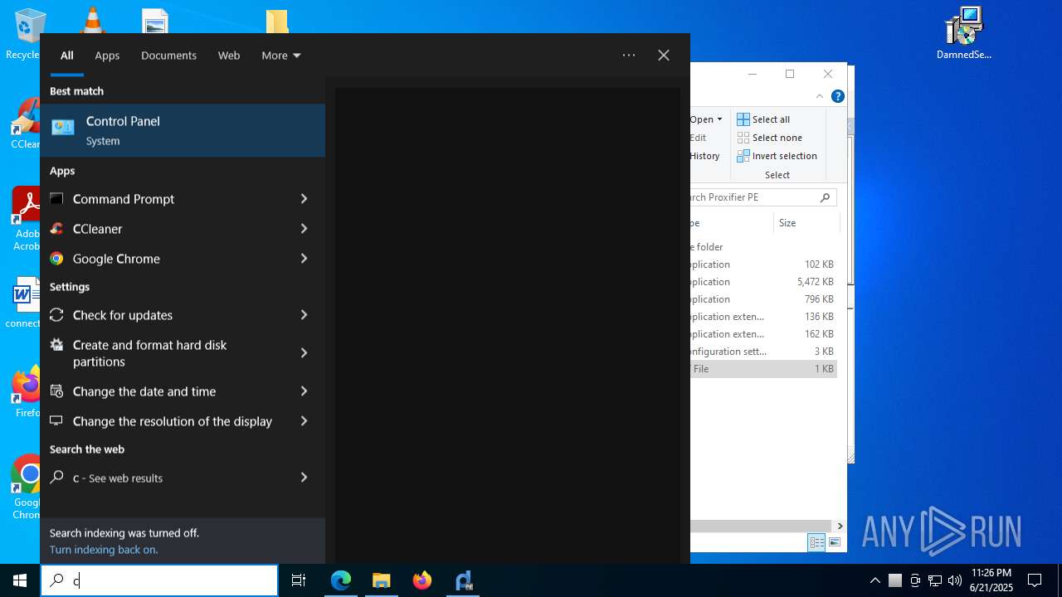Switch Explorer to large icons view
This screenshot has height=597, width=1062.
tap(834, 542)
